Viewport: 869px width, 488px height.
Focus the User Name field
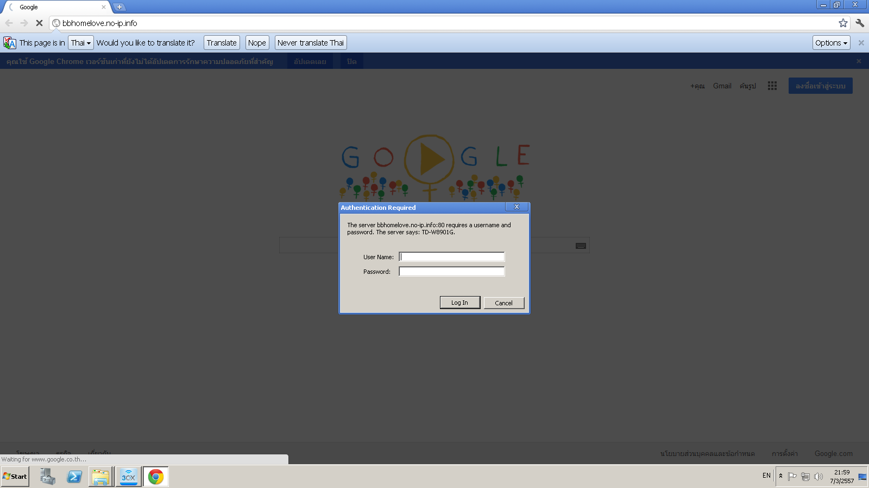pyautogui.click(x=452, y=257)
